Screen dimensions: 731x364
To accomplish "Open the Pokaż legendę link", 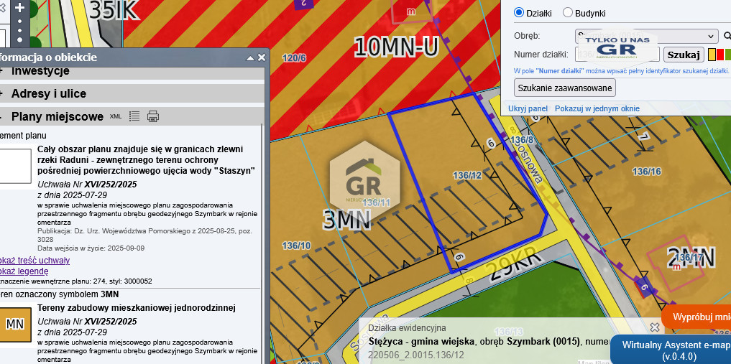I will click(x=24, y=271).
